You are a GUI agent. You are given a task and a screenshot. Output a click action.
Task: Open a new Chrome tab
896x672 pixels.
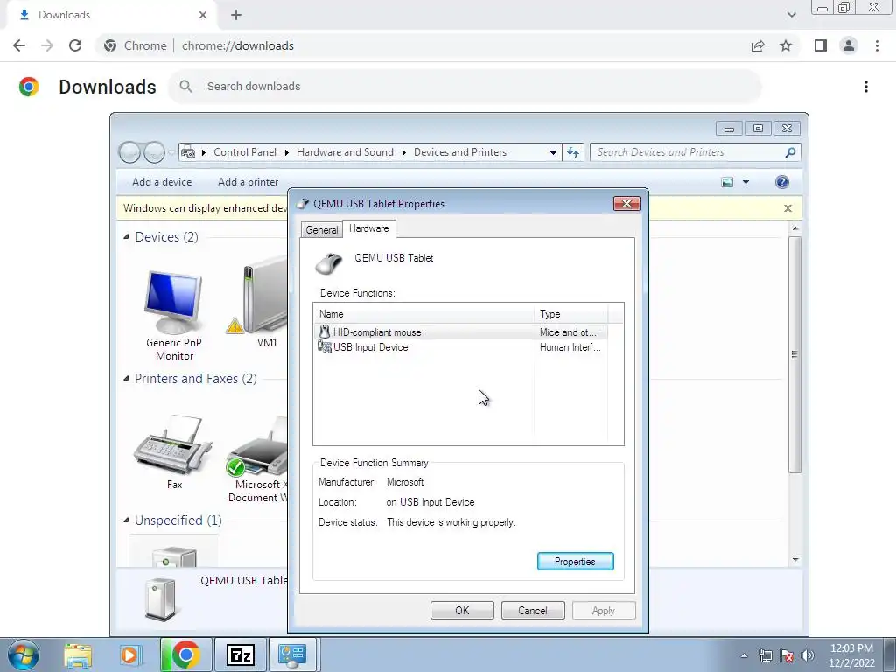coord(236,15)
